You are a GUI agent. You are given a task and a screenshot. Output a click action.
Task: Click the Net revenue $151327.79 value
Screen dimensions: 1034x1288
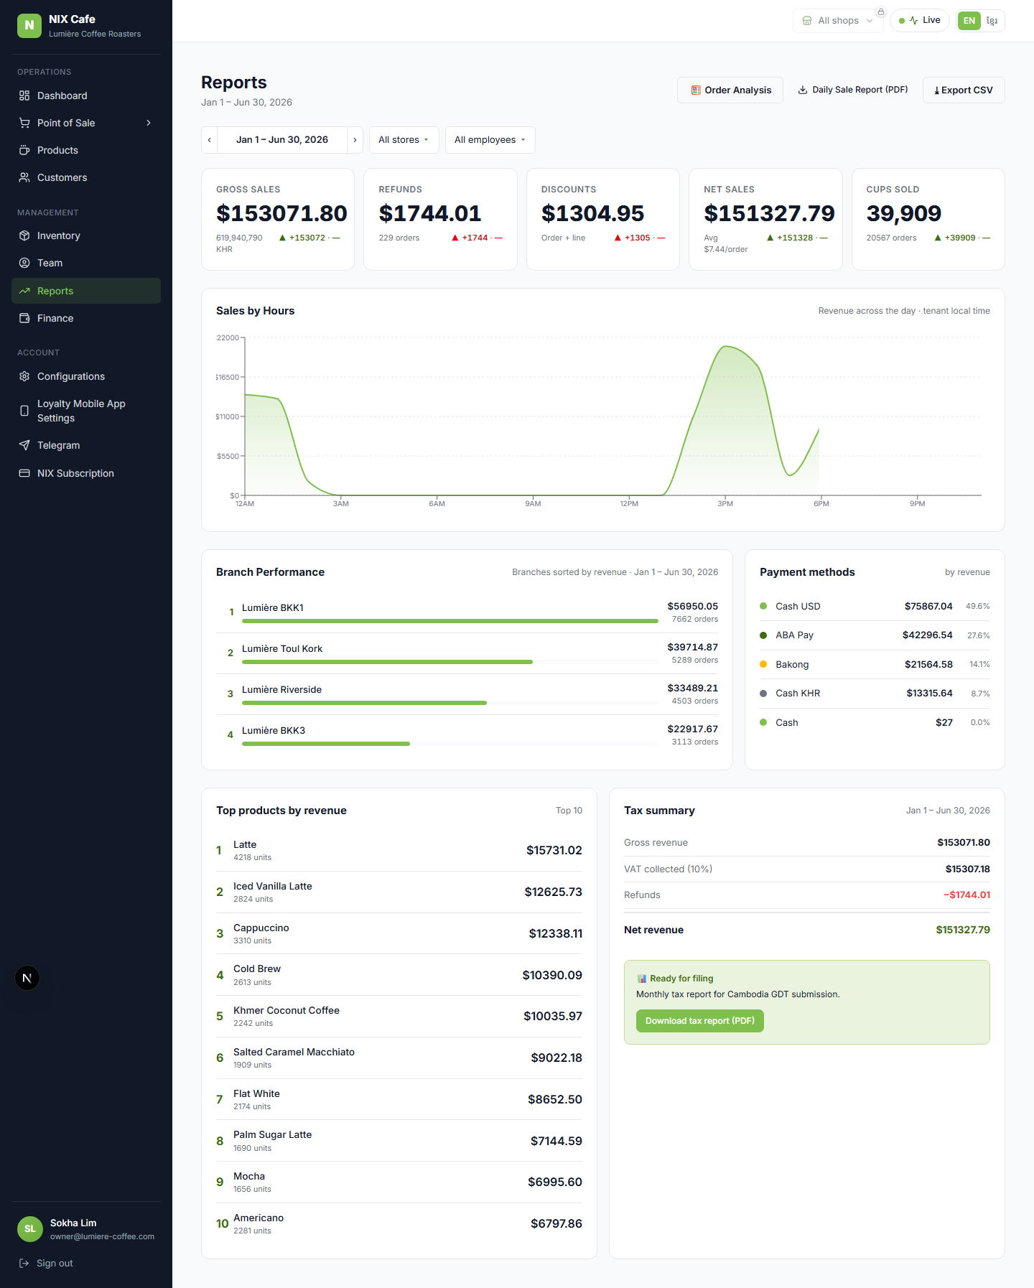click(x=963, y=930)
